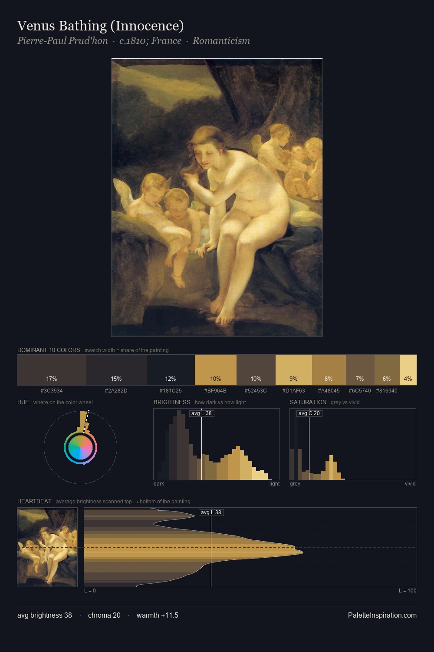Click the 'vivid' axis label under Saturation
The width and height of the screenshot is (434, 652).
click(x=410, y=484)
